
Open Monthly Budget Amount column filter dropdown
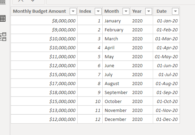click(73, 11)
